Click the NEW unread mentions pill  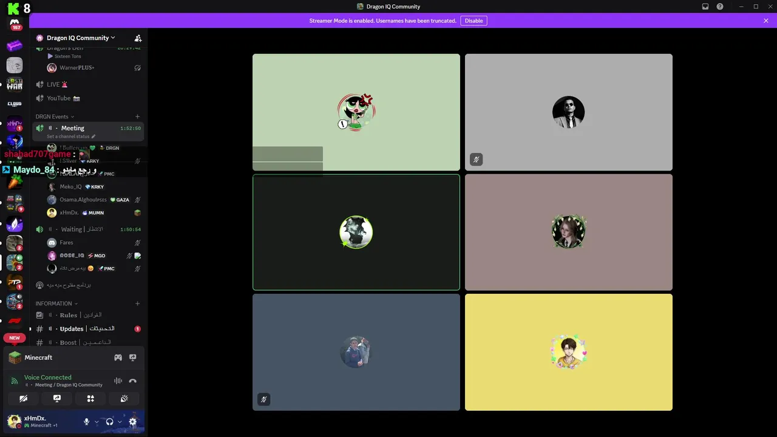(15, 338)
